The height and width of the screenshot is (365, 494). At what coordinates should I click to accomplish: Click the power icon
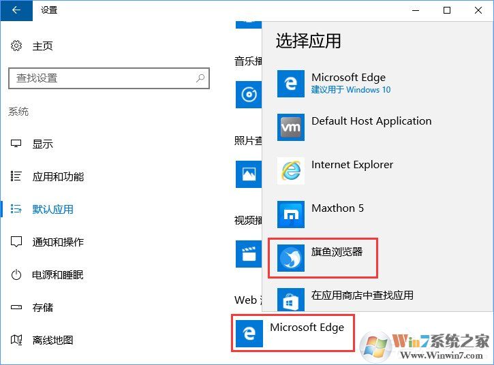coord(16,274)
